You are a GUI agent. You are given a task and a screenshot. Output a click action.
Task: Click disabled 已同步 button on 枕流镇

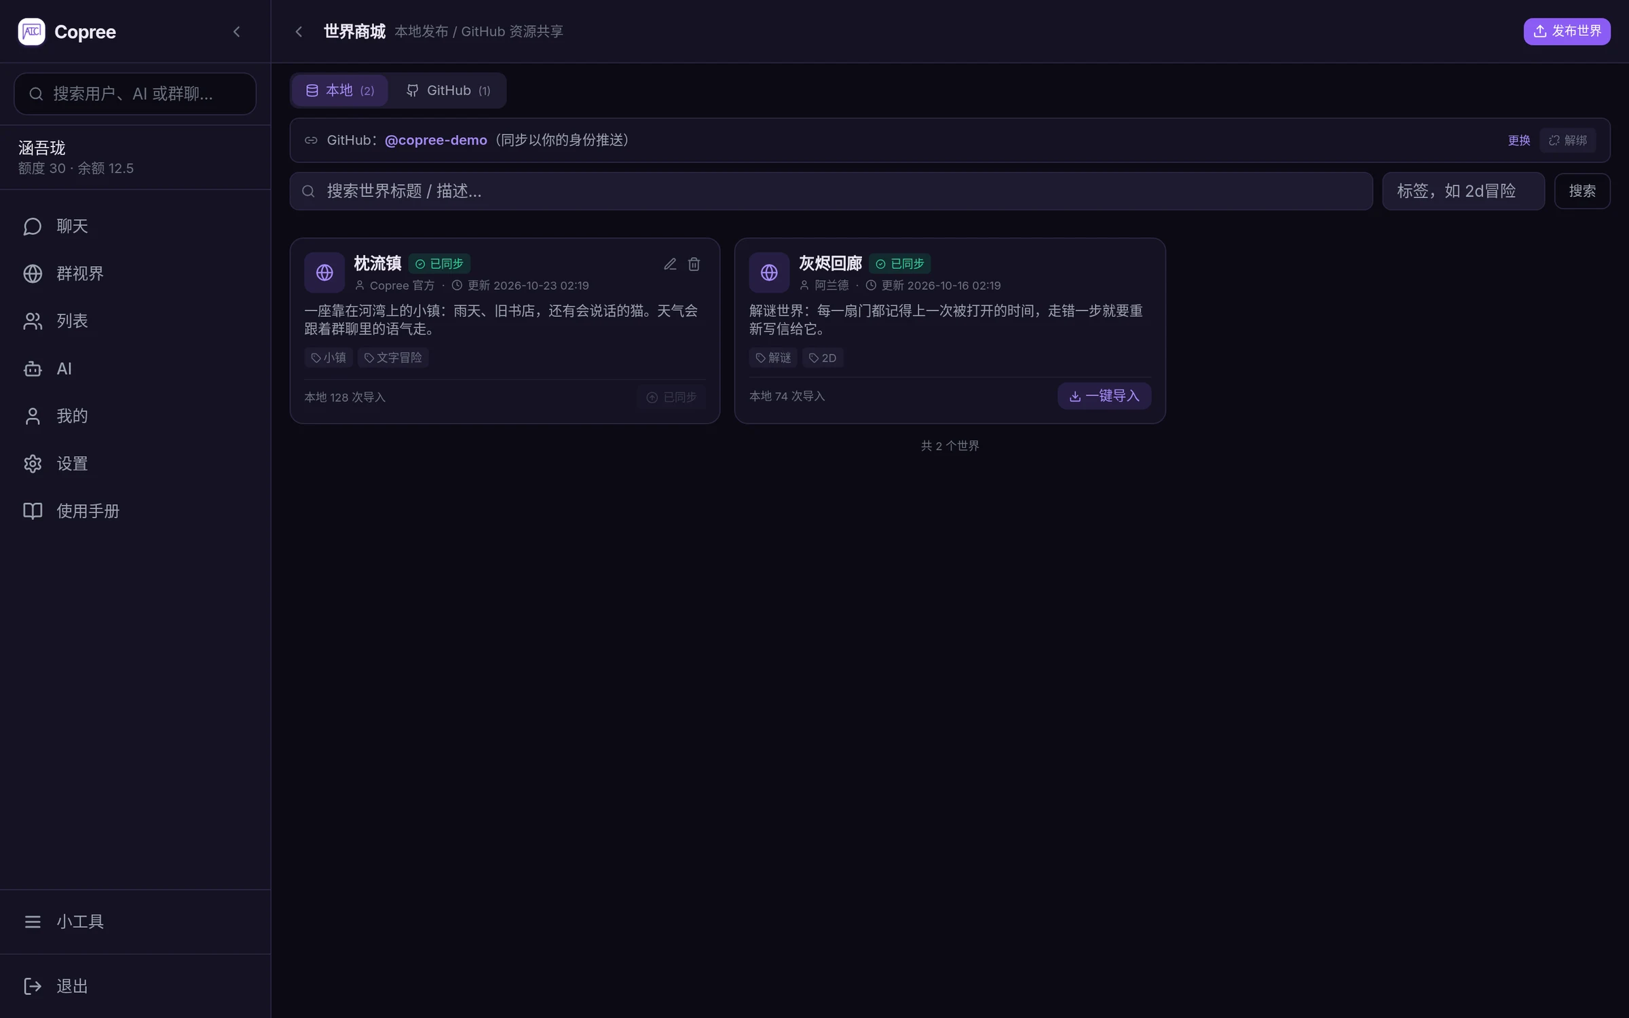(671, 397)
